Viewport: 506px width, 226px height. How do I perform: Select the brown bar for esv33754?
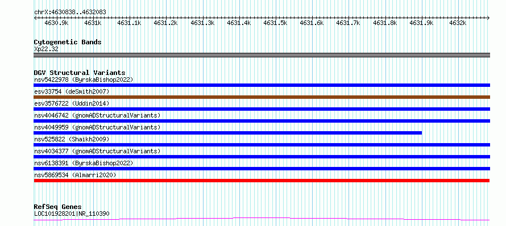point(262,97)
